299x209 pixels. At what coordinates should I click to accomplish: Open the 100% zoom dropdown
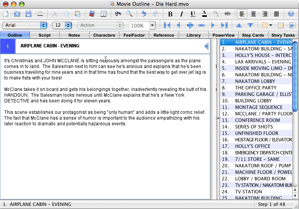point(143,26)
